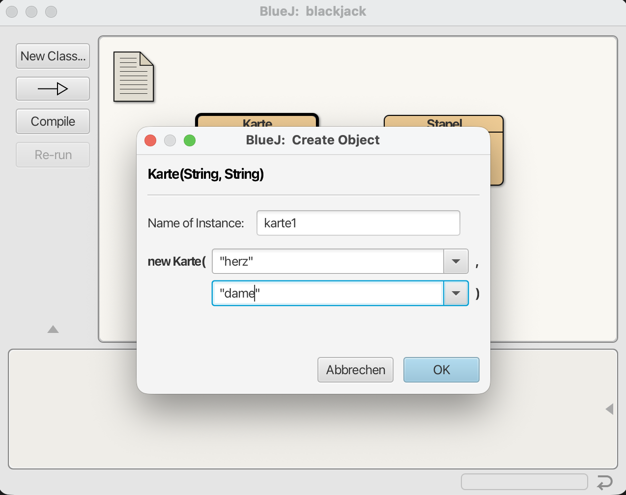The width and height of the screenshot is (626, 495).
Task: Click the disabled Re-run button
Action: click(53, 155)
